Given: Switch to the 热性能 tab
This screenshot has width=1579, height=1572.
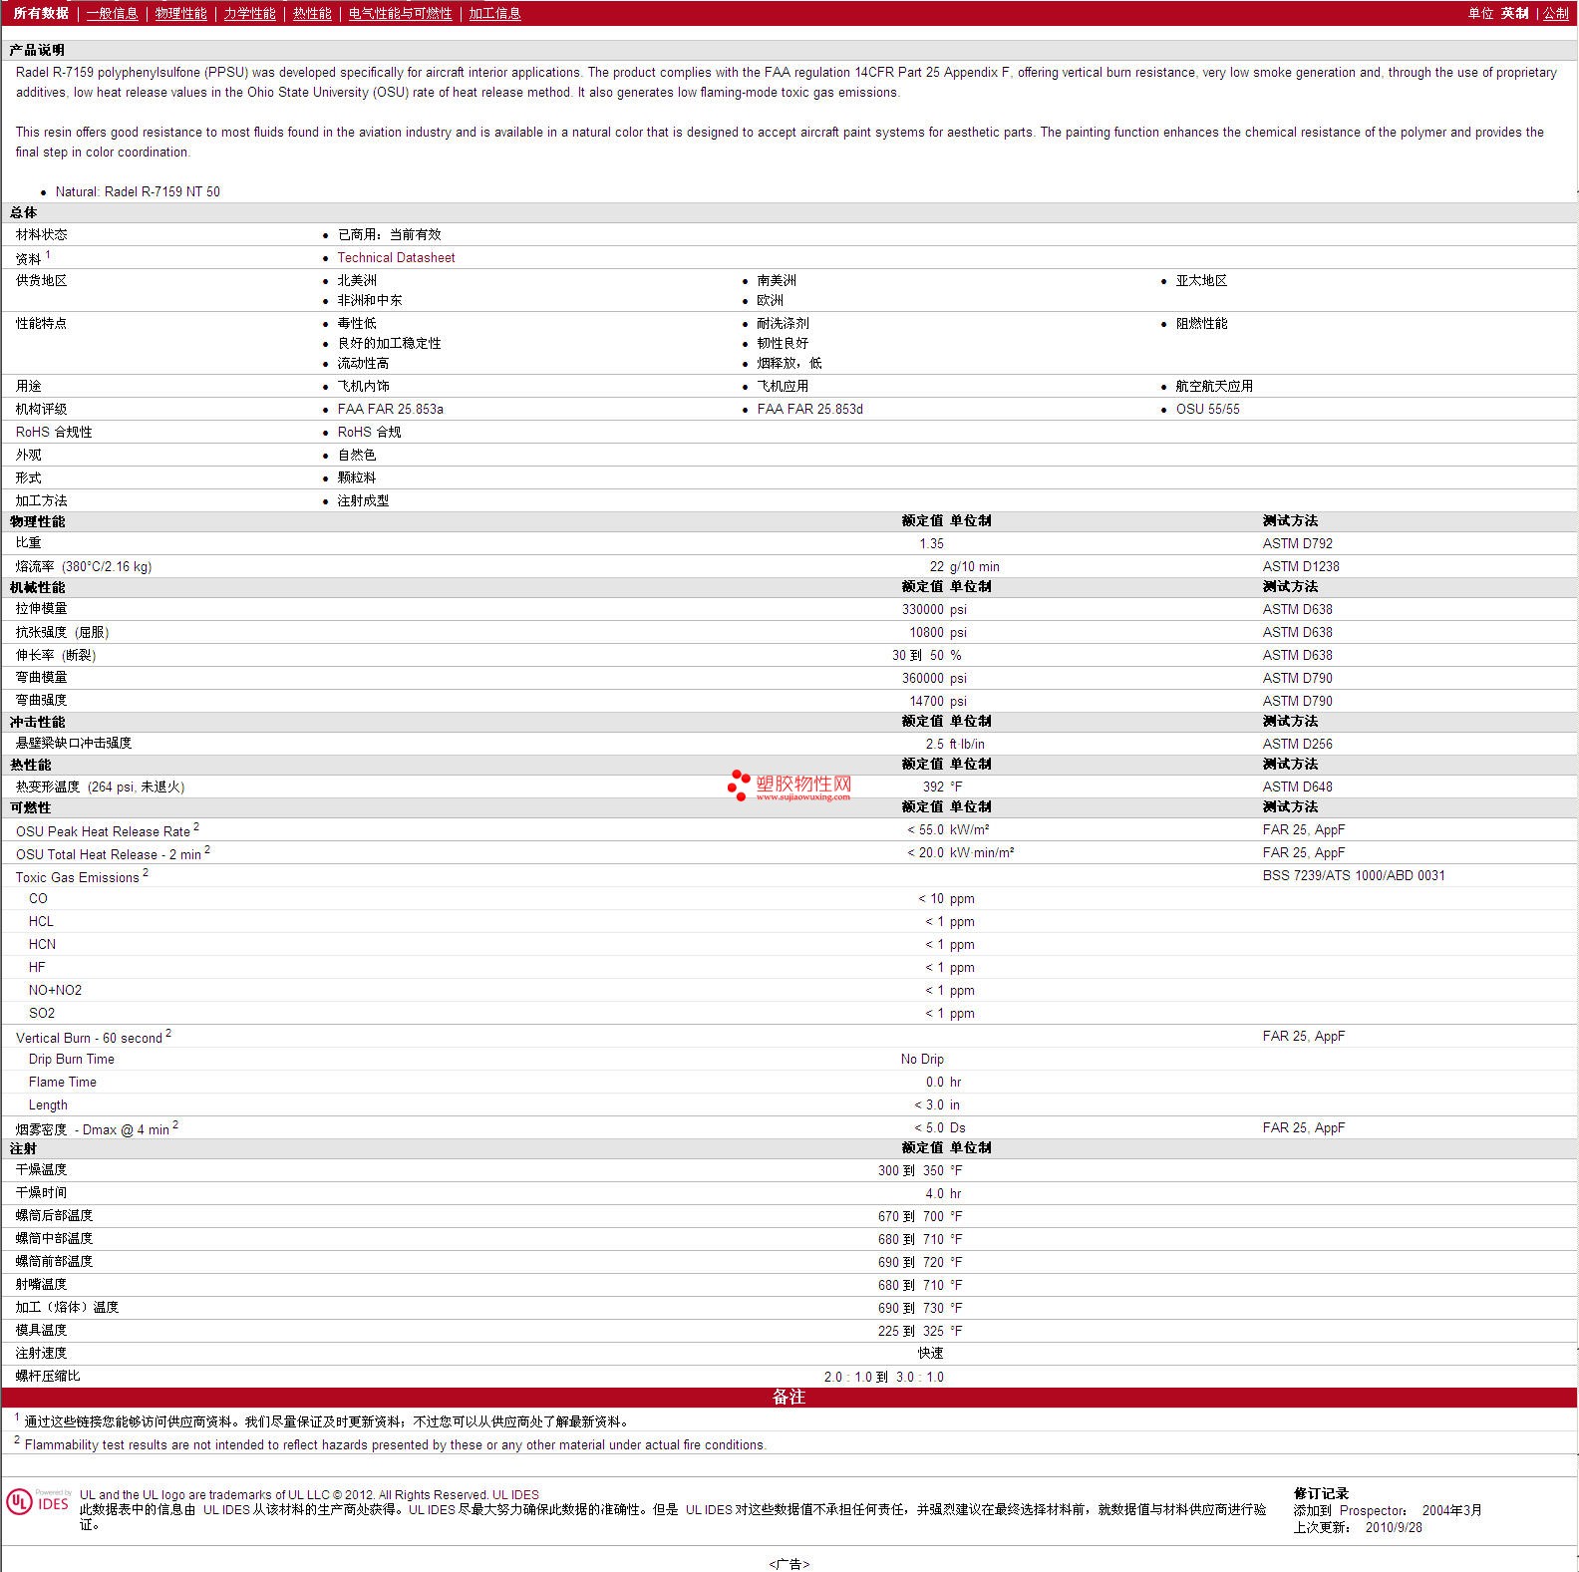Looking at the screenshot, I should pyautogui.click(x=312, y=13).
